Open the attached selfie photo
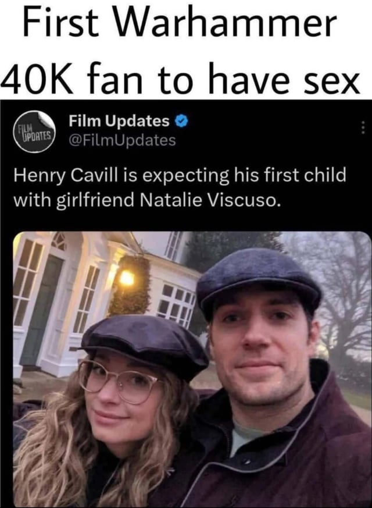The height and width of the screenshot is (508, 372). pos(192,370)
